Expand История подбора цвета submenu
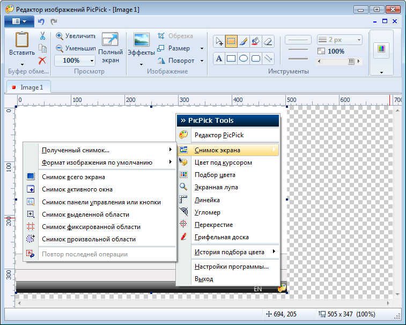This screenshot has height=325, width=406. (x=228, y=252)
